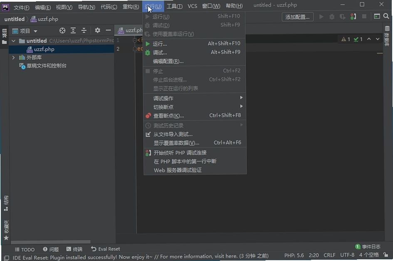Screen dimensions: 393x261
Task: Select 编辑配置(R)... menu entry
Action: [x=195, y=61]
